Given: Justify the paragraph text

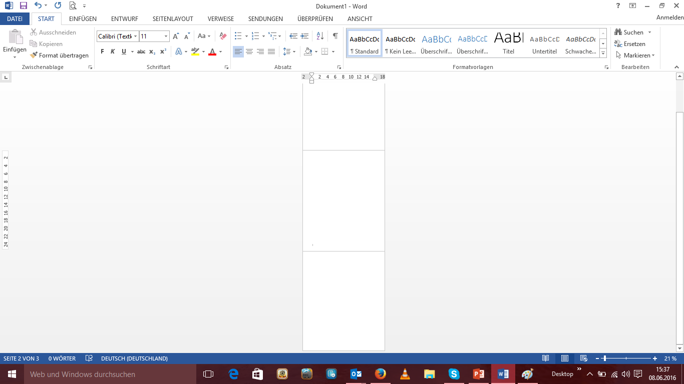Looking at the screenshot, I should [271, 51].
